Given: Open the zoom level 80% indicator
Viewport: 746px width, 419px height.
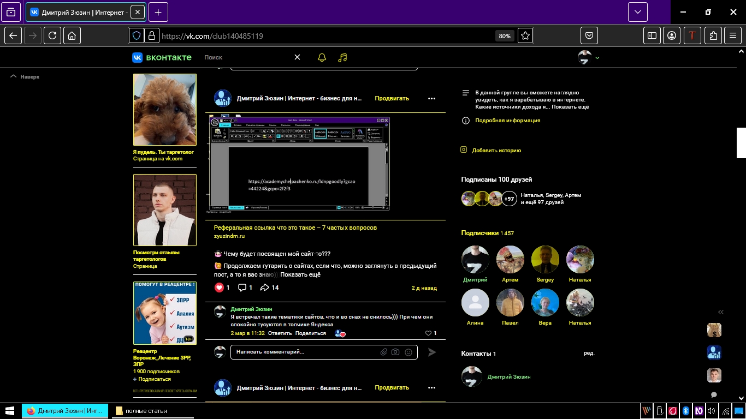Looking at the screenshot, I should coord(505,36).
